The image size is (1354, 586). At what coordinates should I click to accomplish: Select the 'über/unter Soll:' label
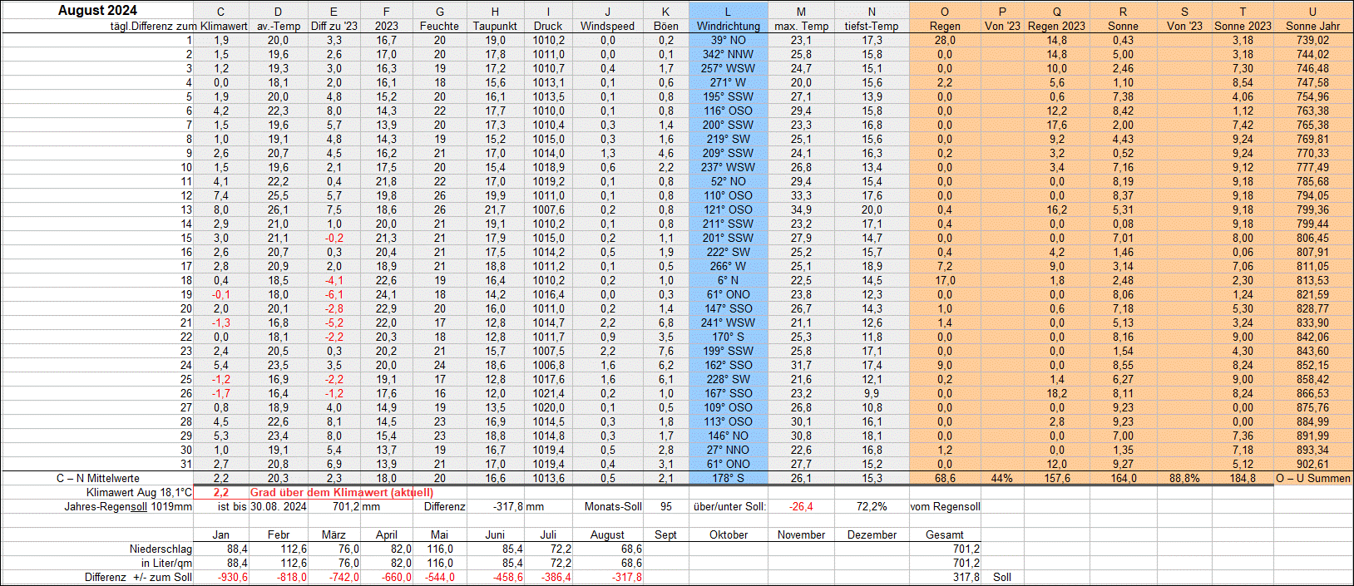[x=729, y=506]
